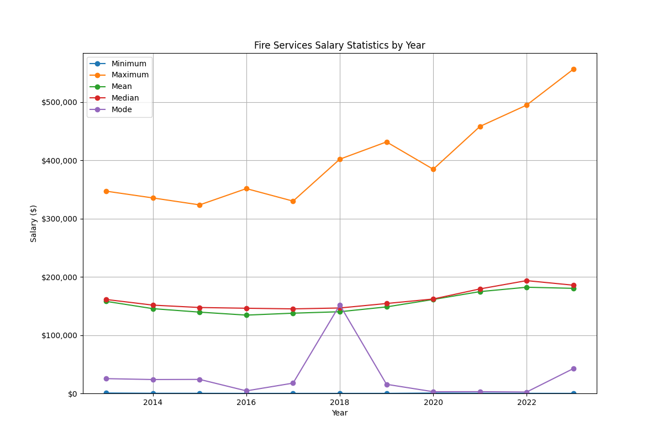Screen dimensions: 663x442
Task: Click the Median peak point at 2022
Action: click(526, 281)
